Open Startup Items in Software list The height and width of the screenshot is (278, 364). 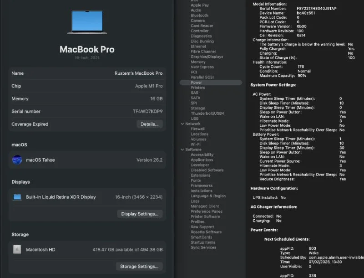(x=203, y=242)
